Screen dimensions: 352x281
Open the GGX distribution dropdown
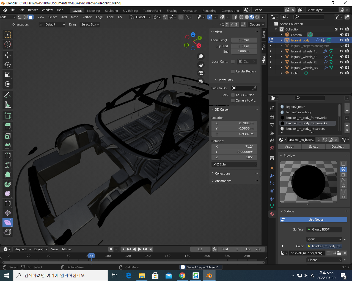pos(324,239)
